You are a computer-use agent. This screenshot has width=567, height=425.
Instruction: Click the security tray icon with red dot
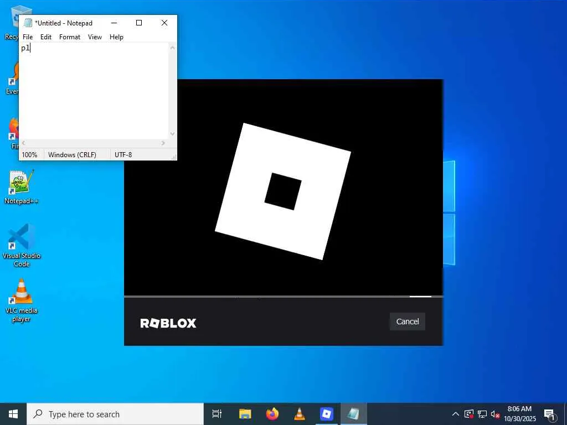pos(469,414)
